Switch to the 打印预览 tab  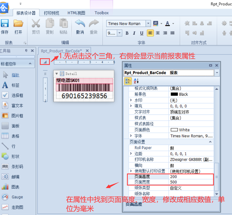pos(52,13)
